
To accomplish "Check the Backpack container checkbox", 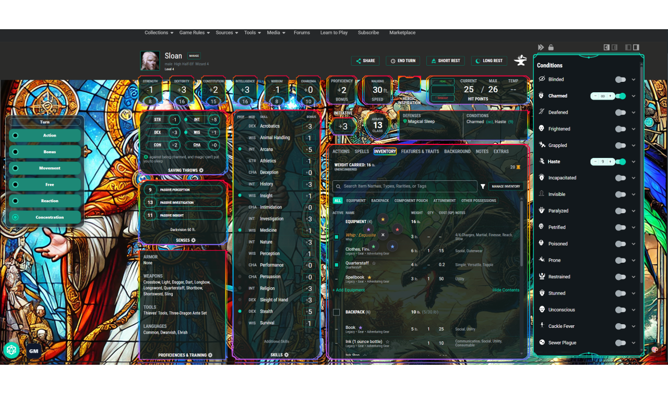I will click(x=336, y=312).
